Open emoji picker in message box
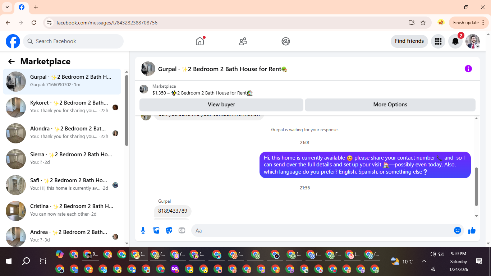 pyautogui.click(x=458, y=230)
